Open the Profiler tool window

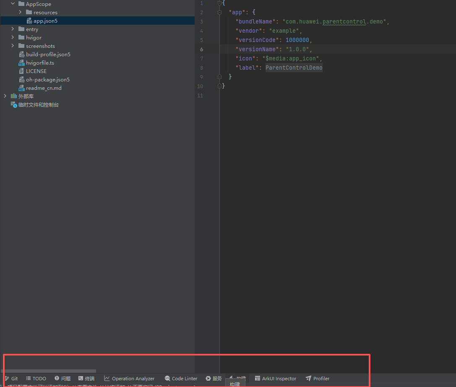coord(318,379)
